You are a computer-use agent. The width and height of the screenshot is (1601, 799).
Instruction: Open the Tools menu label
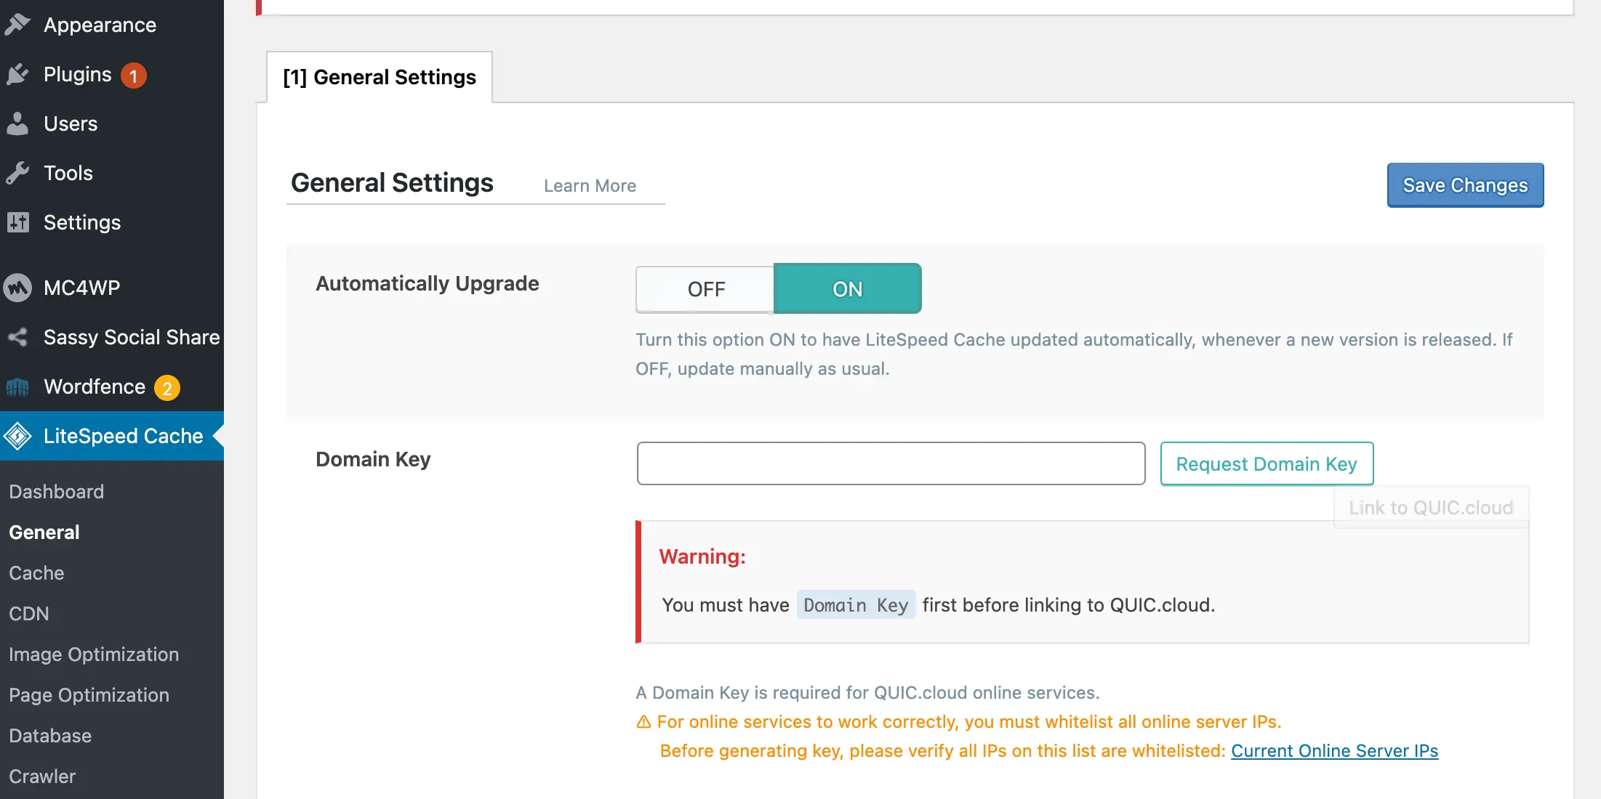68,173
